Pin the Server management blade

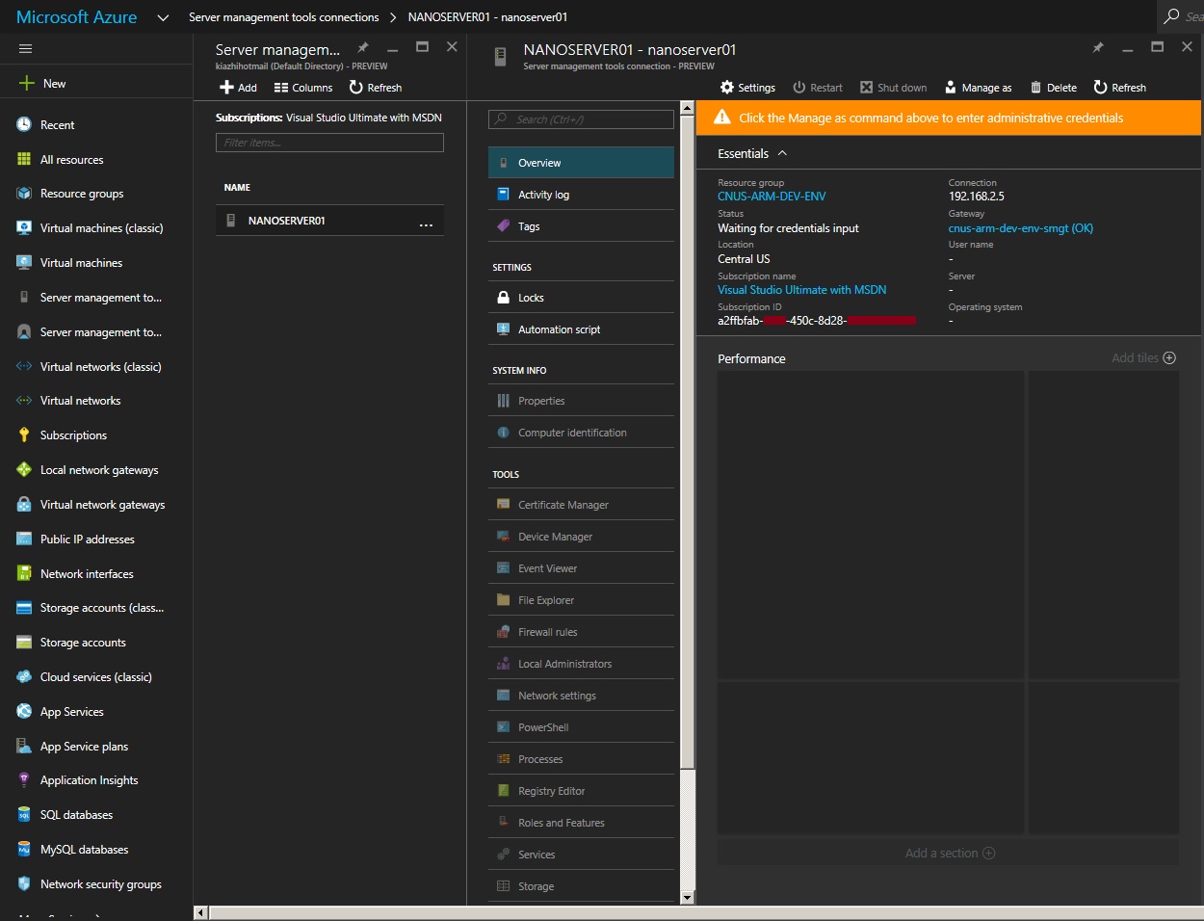click(x=363, y=47)
